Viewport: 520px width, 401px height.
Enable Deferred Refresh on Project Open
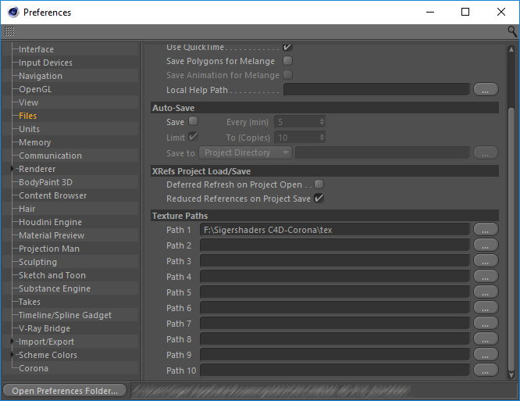pyautogui.click(x=319, y=184)
